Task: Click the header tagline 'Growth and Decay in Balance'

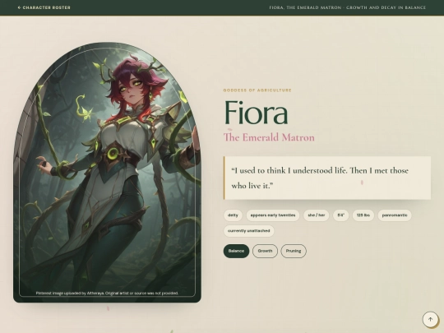Action: click(x=386, y=7)
